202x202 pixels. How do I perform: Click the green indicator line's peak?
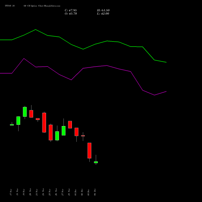(36, 29)
